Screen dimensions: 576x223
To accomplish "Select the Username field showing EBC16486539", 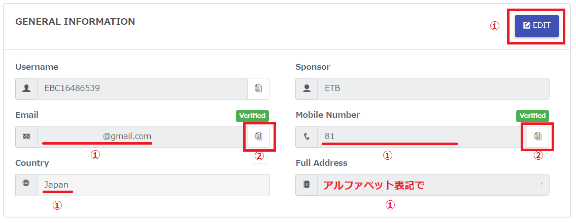I will [x=142, y=88].
